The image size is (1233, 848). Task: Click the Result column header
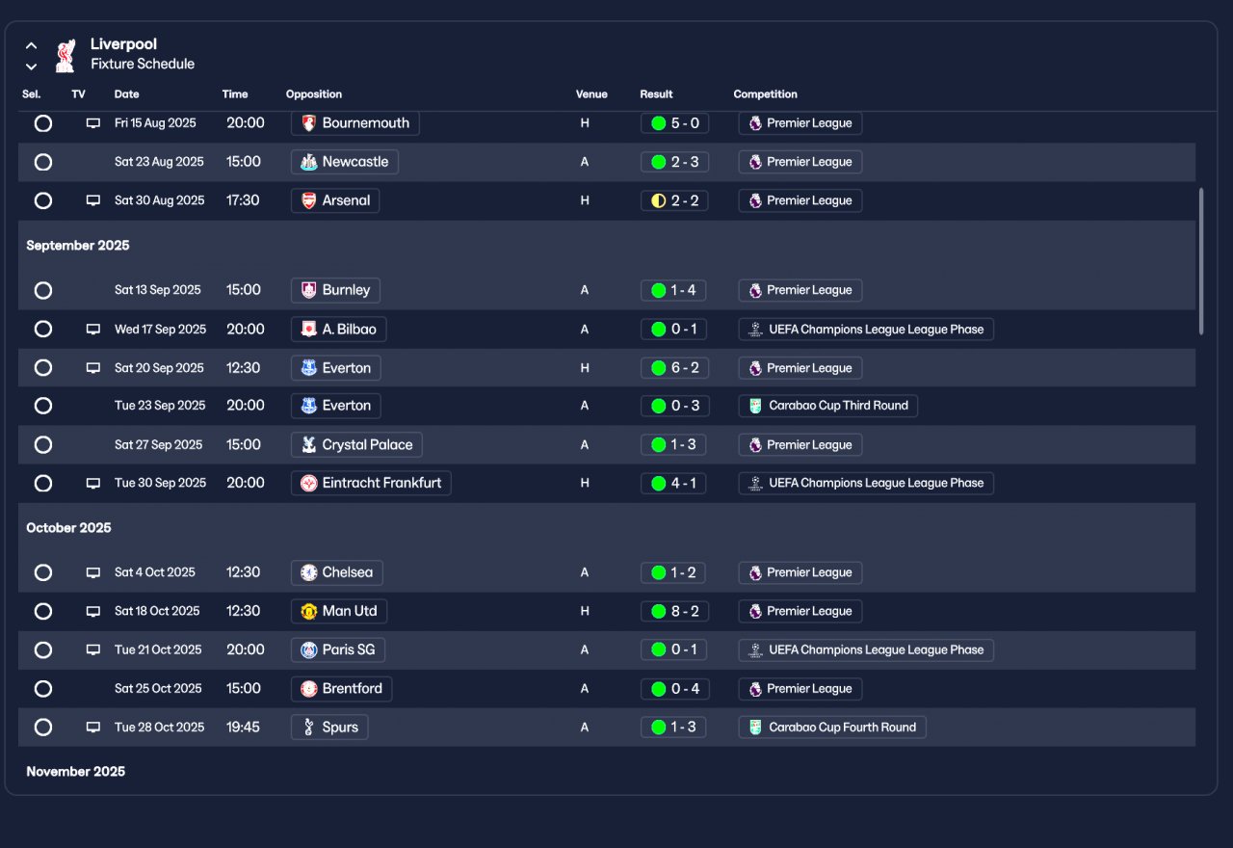(656, 94)
